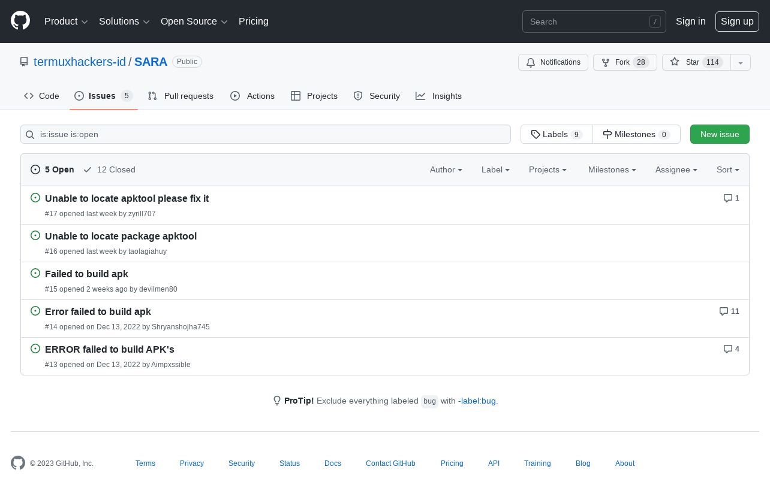Fork the SARA repository
770x500 pixels.
pyautogui.click(x=625, y=62)
